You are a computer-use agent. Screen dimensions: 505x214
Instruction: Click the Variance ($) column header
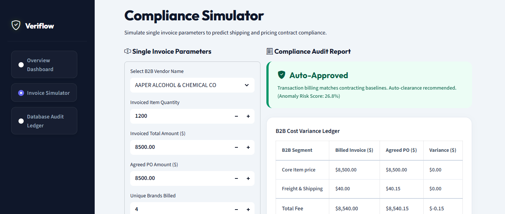442,150
